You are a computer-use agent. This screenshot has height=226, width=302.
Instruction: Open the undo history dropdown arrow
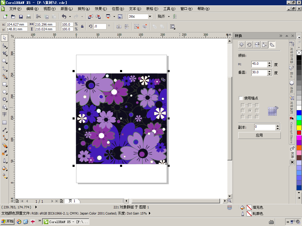coord(70,17)
